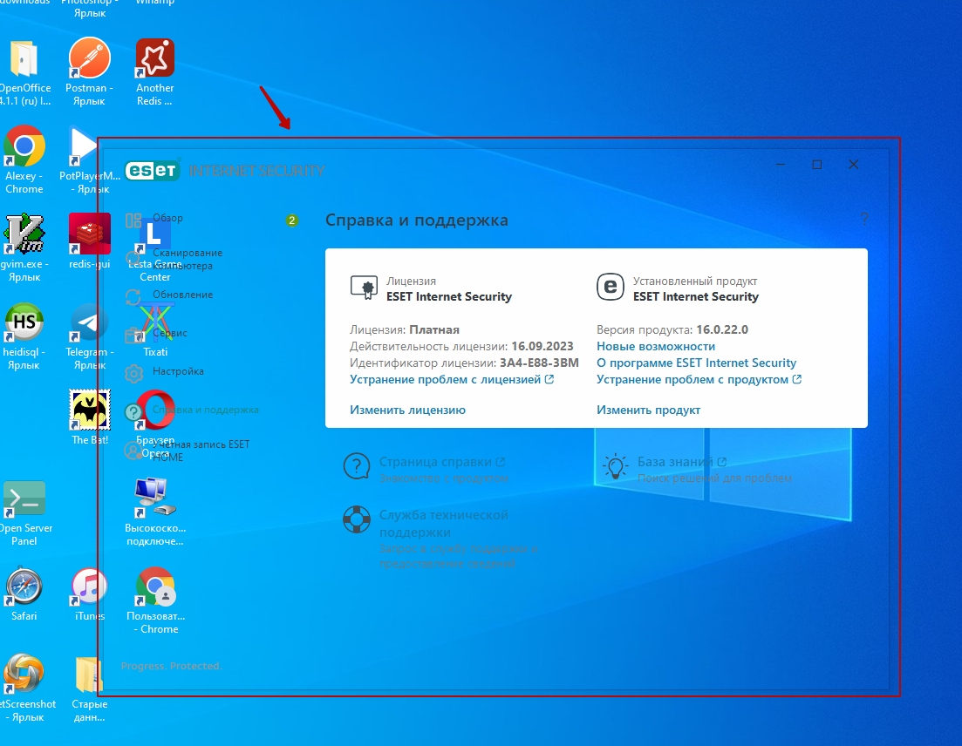Click the Изменить лицензию link
962x746 pixels.
coord(407,410)
